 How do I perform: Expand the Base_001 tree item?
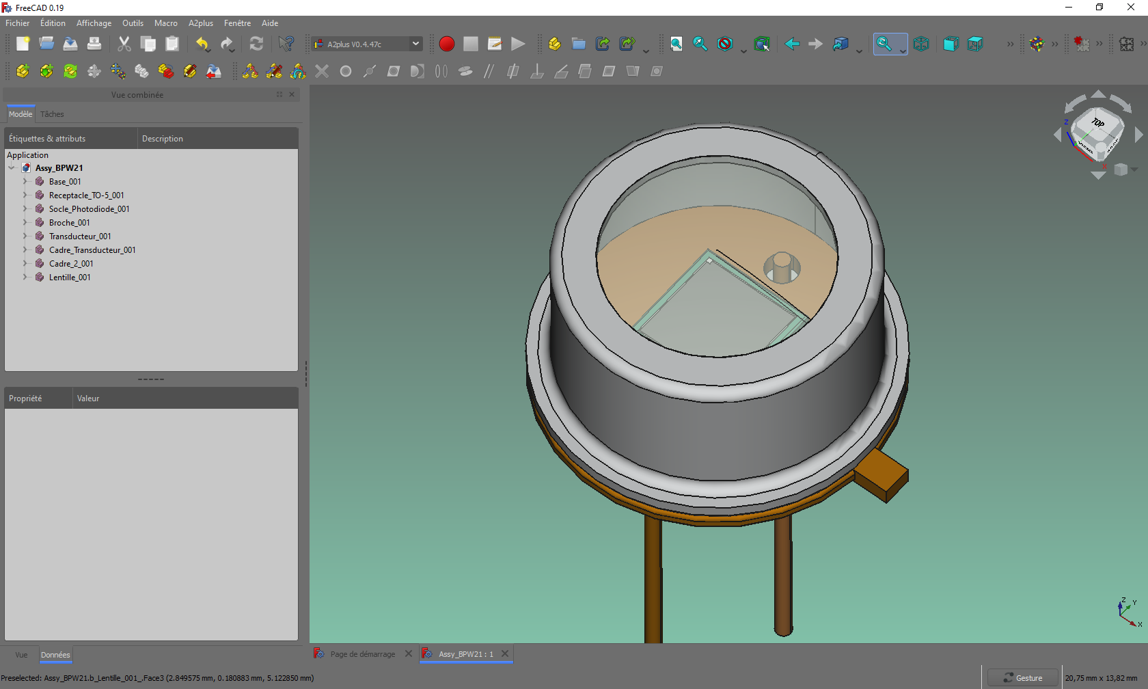pos(25,182)
